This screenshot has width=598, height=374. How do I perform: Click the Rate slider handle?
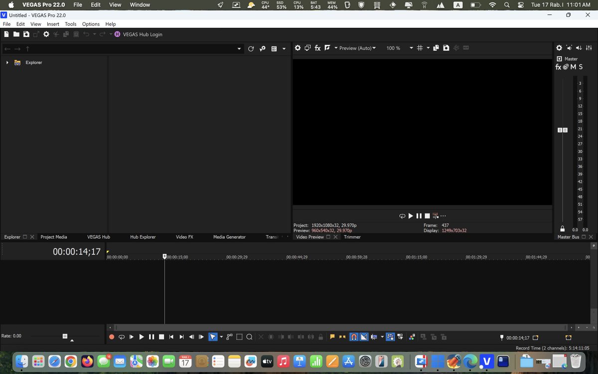tap(65, 336)
